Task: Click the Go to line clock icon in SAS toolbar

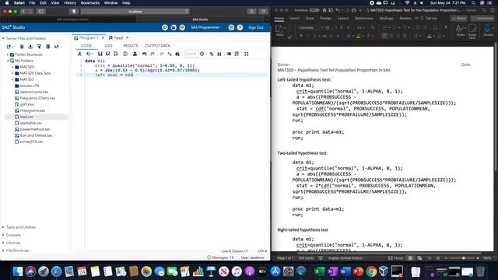Action: (202, 54)
